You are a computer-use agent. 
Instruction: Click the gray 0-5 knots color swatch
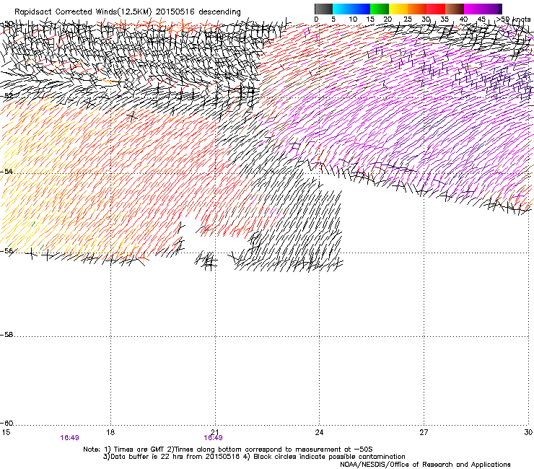pyautogui.click(x=323, y=9)
